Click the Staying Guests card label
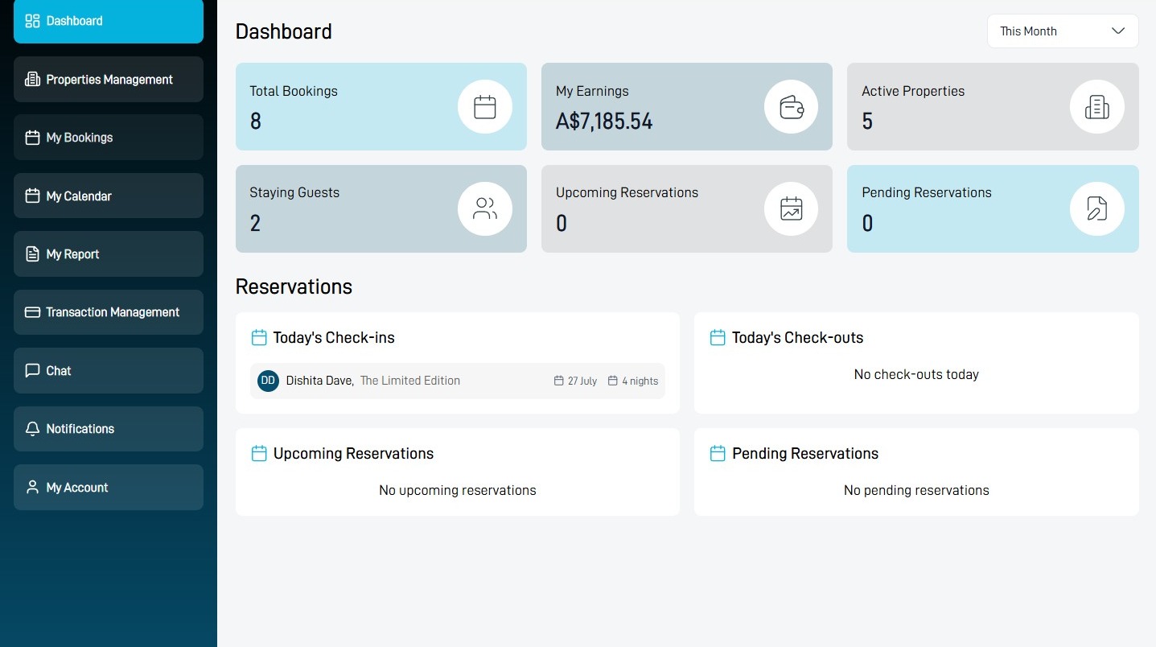This screenshot has height=647, width=1156. (294, 192)
